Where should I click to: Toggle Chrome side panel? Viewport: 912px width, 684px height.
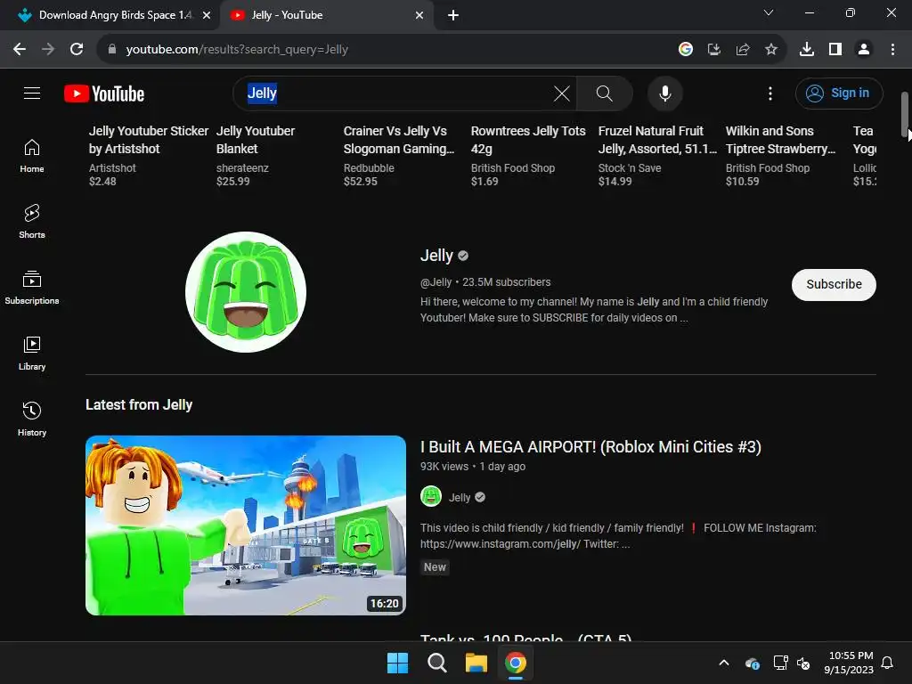(x=835, y=50)
